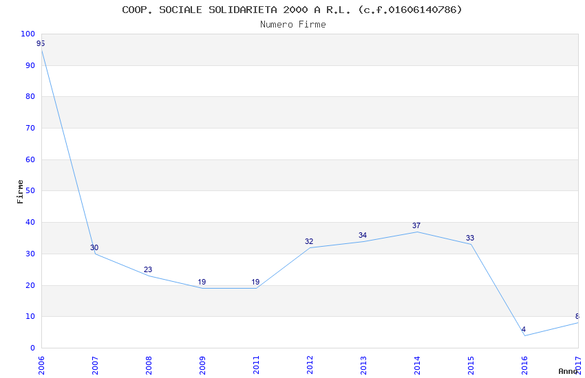Select the data label 37 for 2014

click(x=416, y=225)
